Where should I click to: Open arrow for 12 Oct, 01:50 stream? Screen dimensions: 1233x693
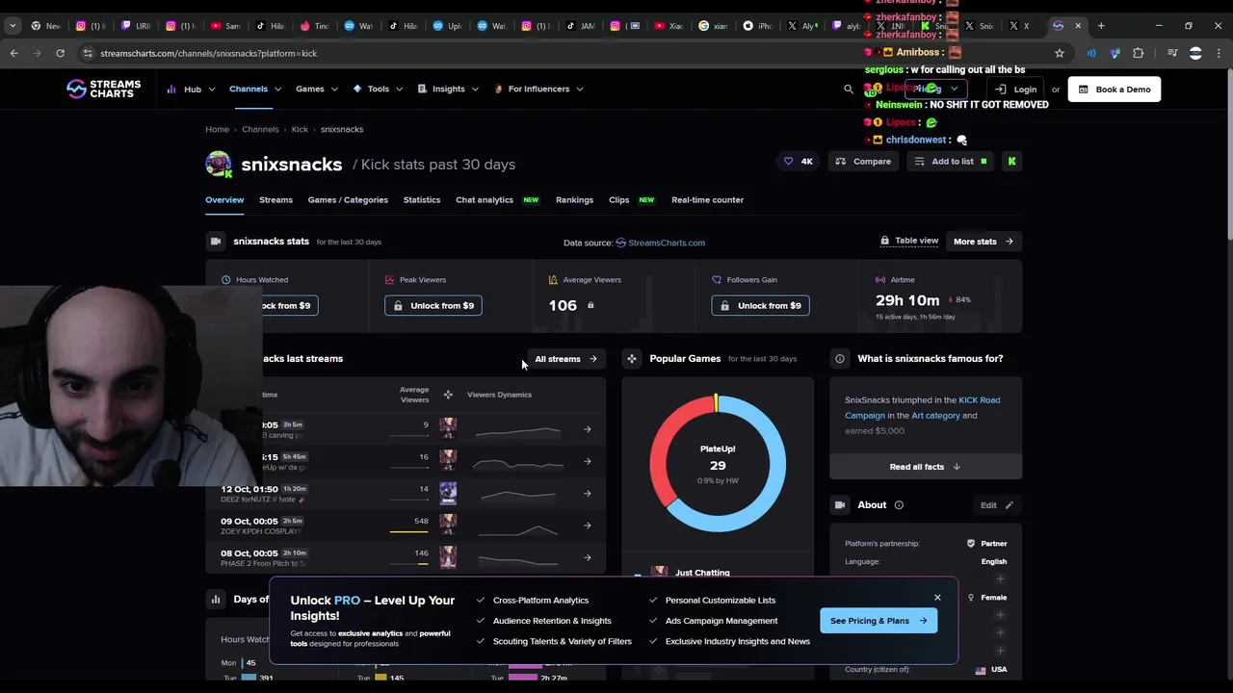[588, 494]
